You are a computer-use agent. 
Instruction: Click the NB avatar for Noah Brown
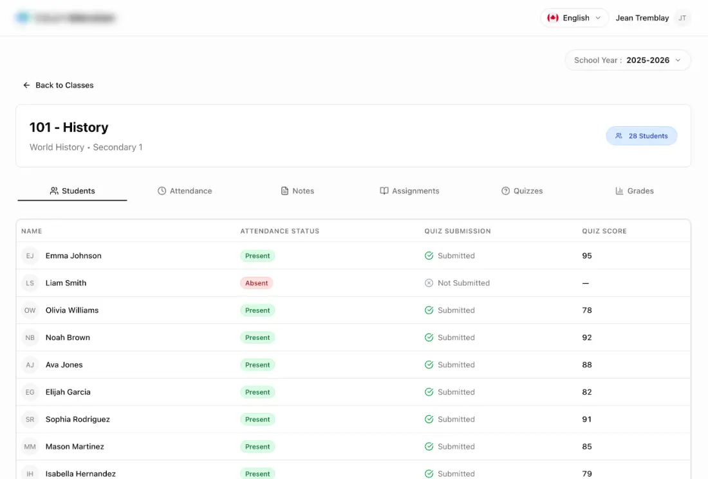[x=30, y=338]
